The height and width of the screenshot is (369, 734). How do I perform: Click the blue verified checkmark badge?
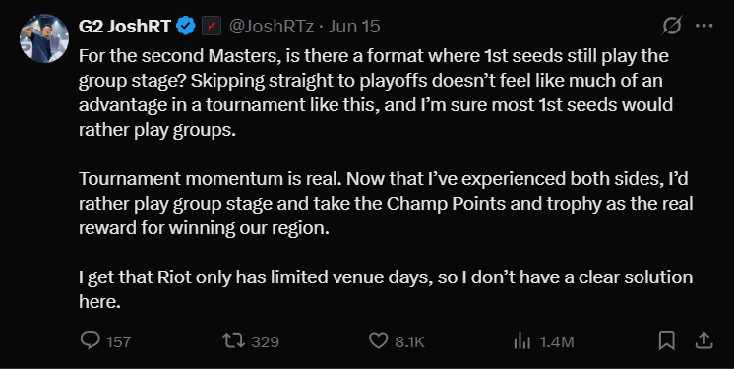185,26
